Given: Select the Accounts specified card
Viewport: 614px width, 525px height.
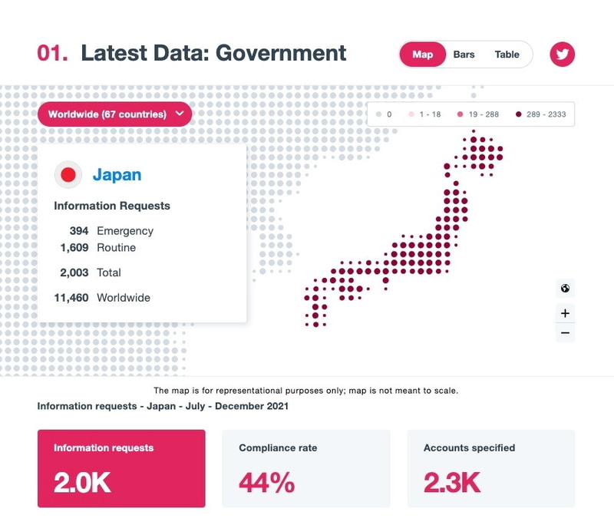Looking at the screenshot, I should [490, 468].
